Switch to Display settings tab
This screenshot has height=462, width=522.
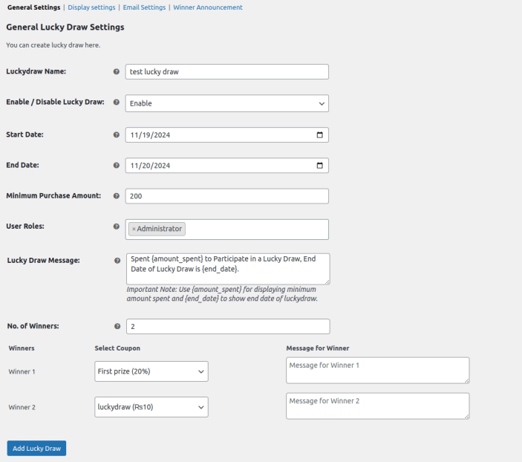click(x=91, y=7)
